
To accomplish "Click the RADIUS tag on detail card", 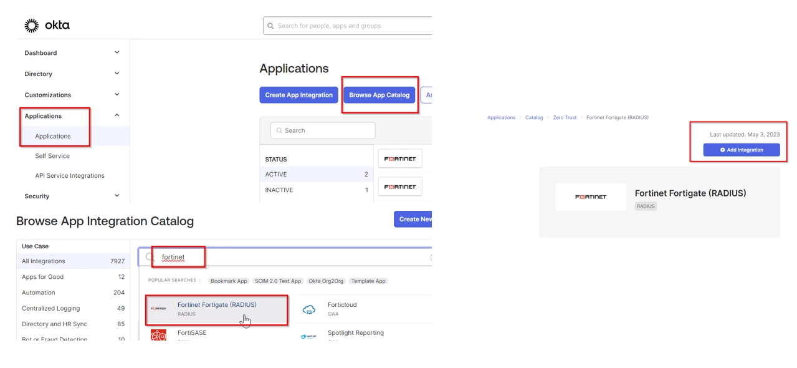I will [x=646, y=206].
